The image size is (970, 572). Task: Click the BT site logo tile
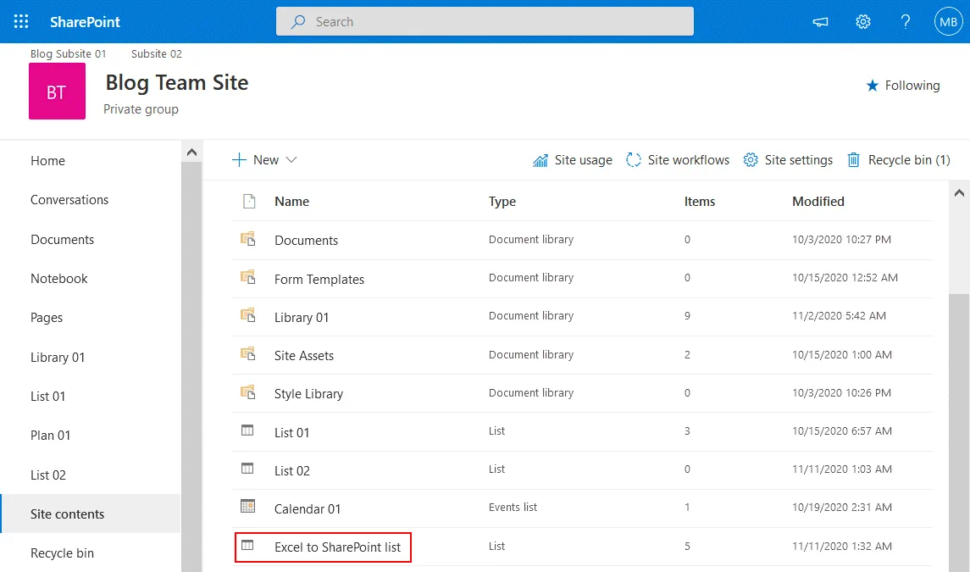point(57,92)
